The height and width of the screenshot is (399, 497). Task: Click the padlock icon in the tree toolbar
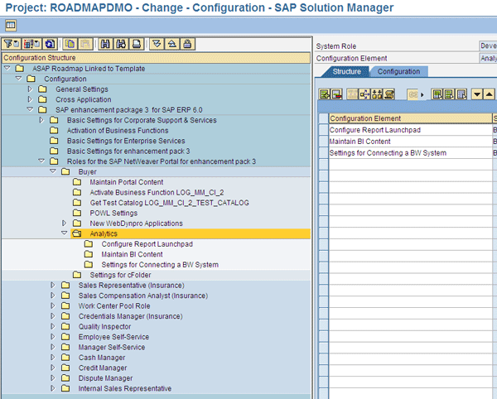click(188, 44)
